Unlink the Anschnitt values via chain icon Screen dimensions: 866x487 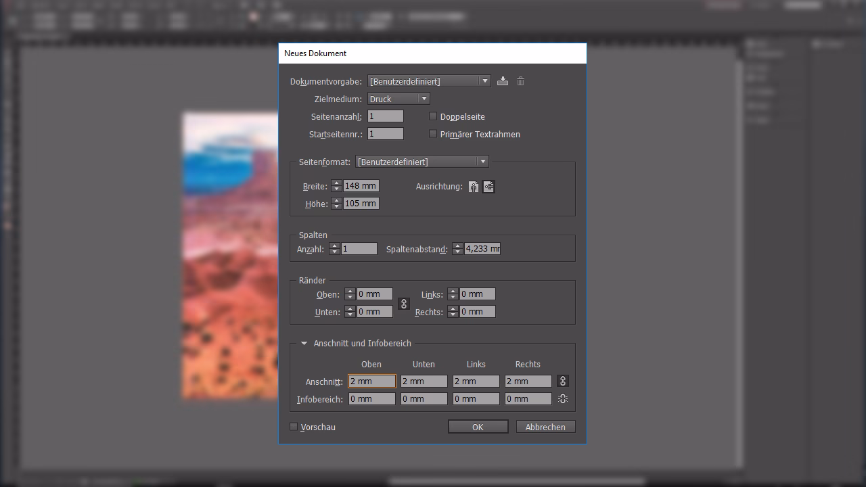pyautogui.click(x=562, y=381)
